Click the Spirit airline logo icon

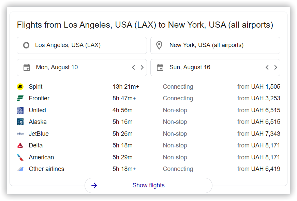(20, 87)
